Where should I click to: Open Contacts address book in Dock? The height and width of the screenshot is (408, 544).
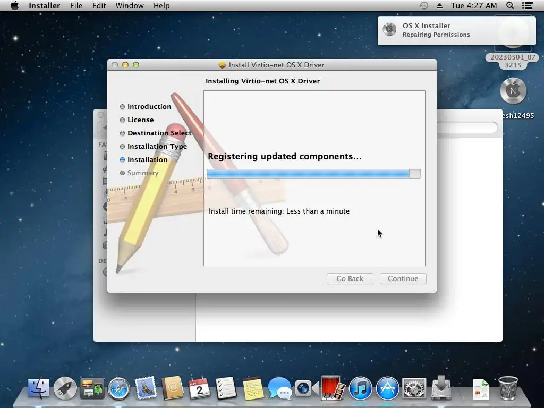tap(173, 388)
